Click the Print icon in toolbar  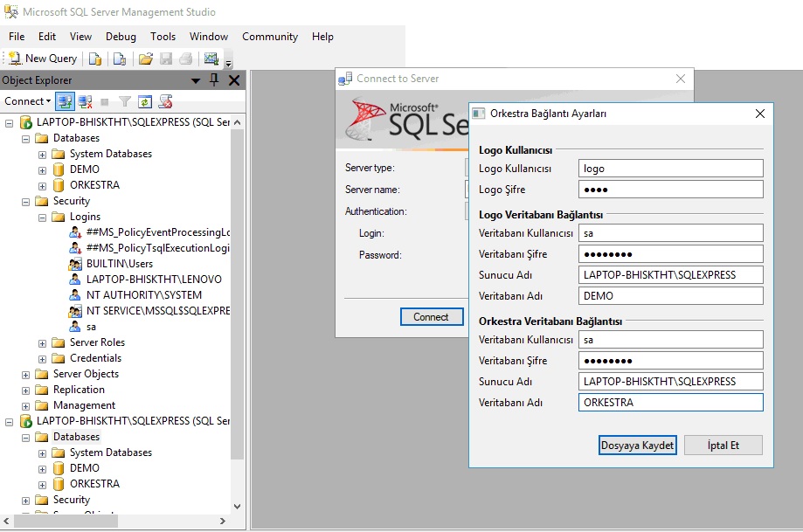pos(186,59)
